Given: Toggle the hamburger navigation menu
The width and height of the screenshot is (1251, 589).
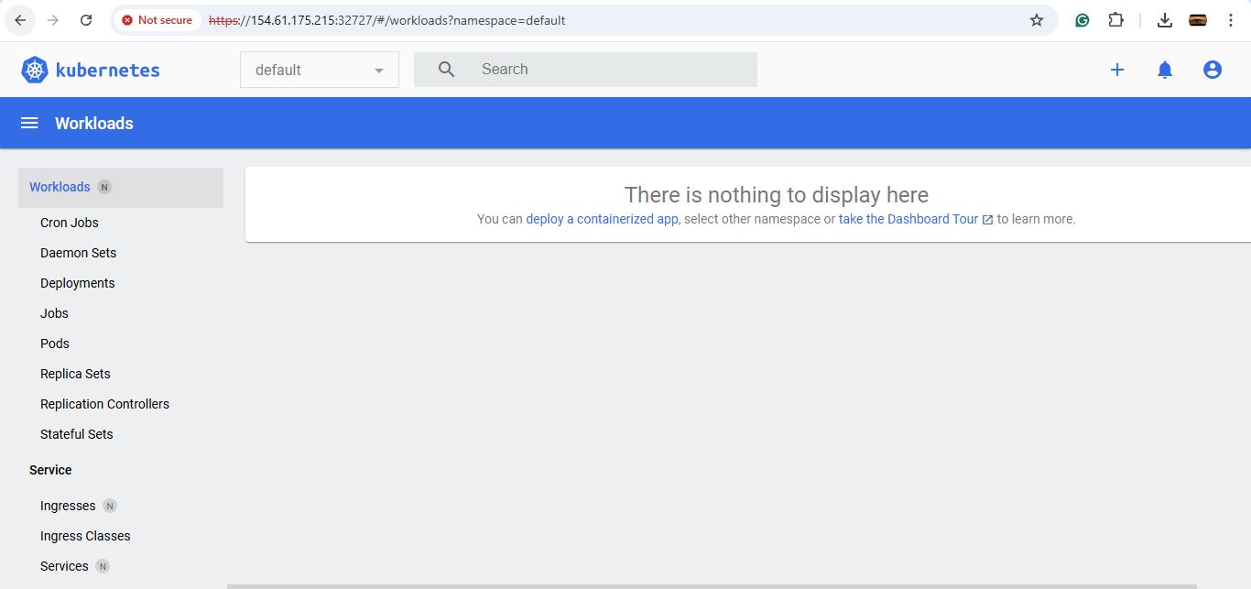Looking at the screenshot, I should click(x=29, y=123).
